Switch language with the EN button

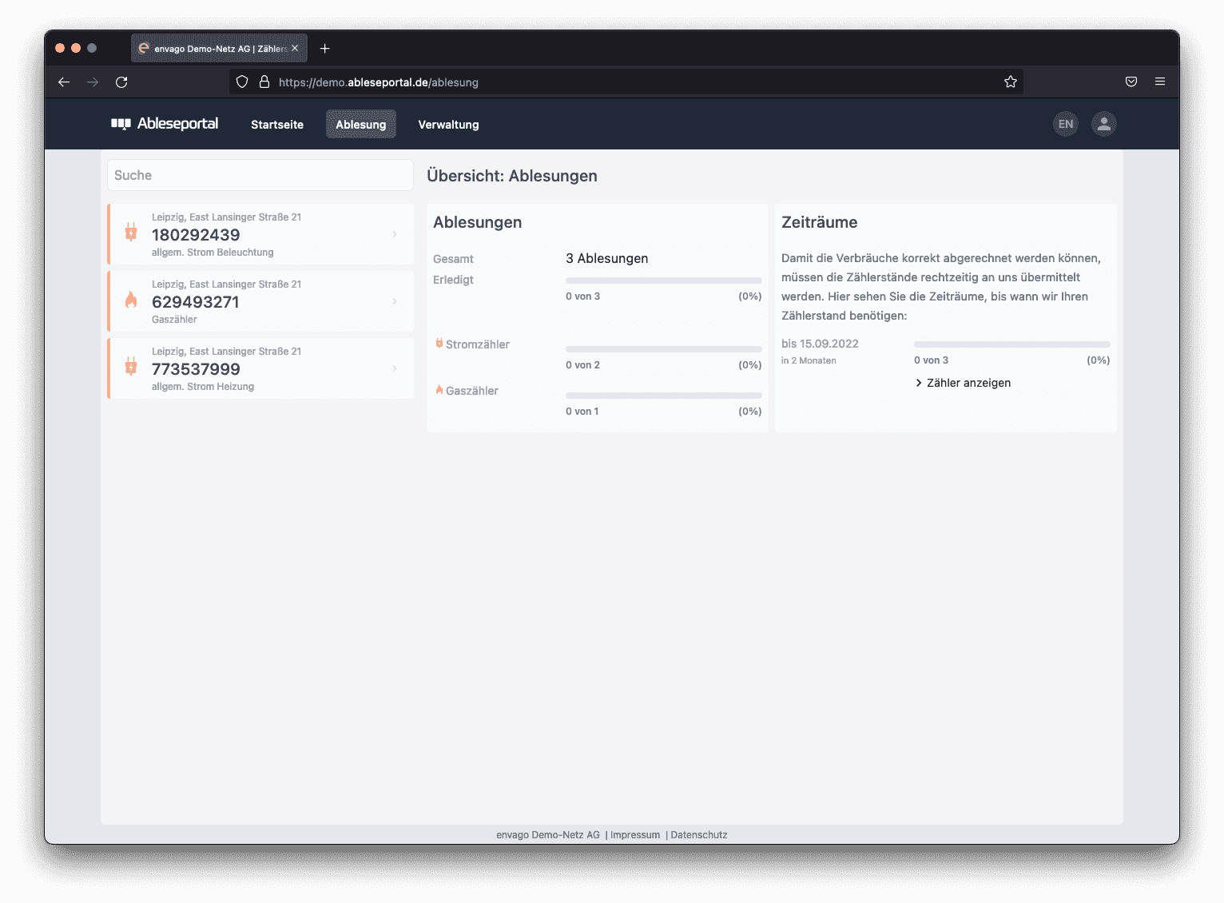[1066, 124]
